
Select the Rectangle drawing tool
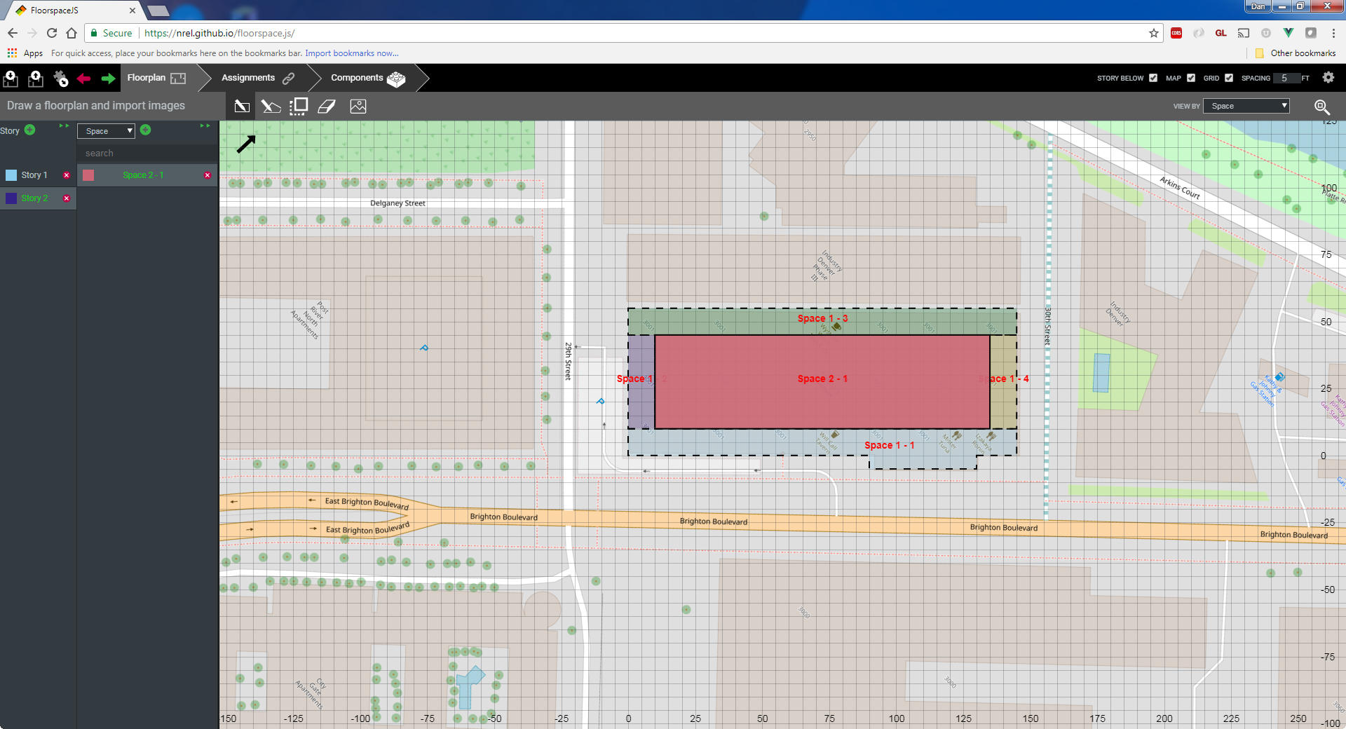click(242, 107)
